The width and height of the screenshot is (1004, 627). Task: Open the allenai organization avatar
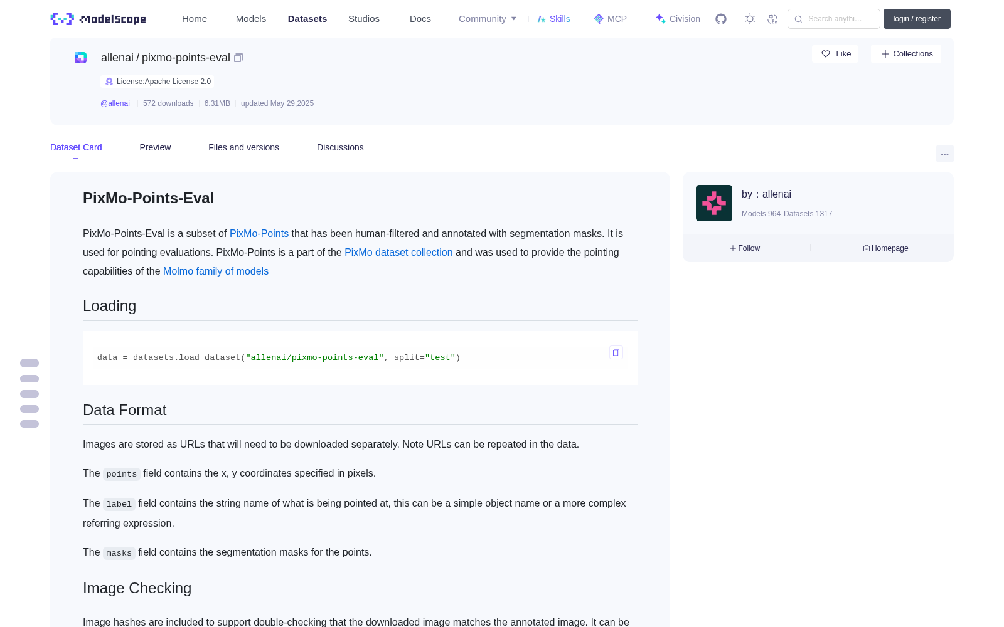pyautogui.click(x=714, y=203)
